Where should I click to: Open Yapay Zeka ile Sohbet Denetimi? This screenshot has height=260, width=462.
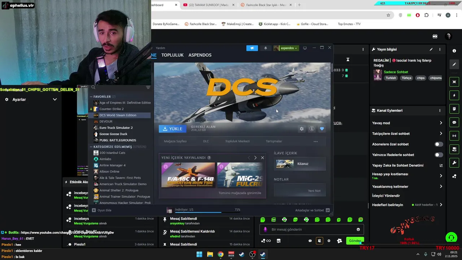click(407, 165)
